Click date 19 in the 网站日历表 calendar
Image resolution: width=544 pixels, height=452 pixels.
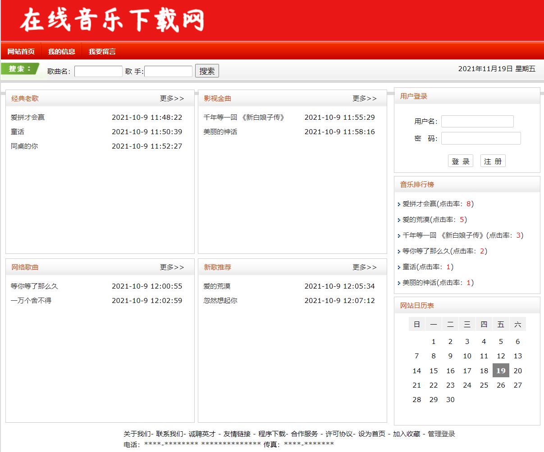click(x=500, y=371)
